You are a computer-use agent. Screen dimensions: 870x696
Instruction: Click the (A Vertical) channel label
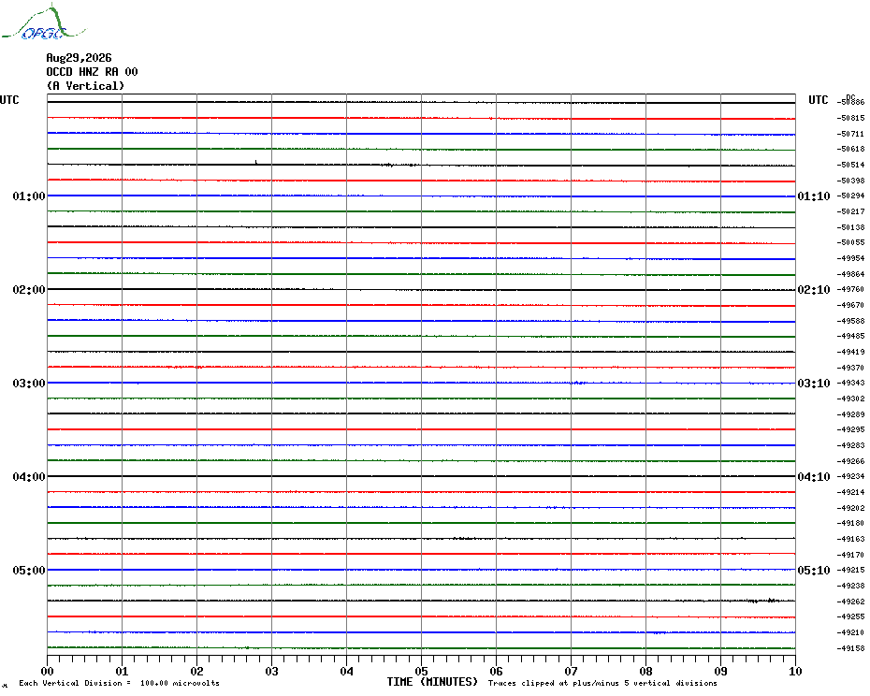pyautogui.click(x=85, y=86)
